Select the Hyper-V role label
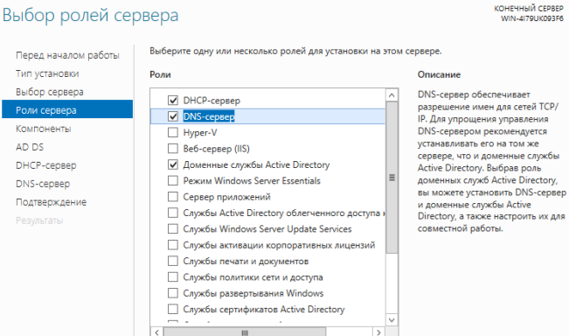The image size is (569, 336). coord(200,133)
